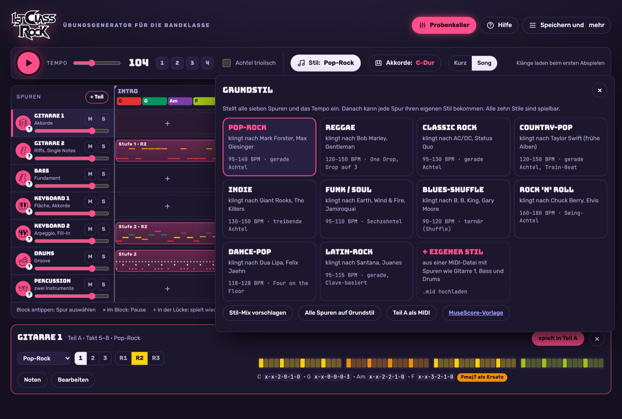Click the 1st Class Rock logo

[x=34, y=25]
